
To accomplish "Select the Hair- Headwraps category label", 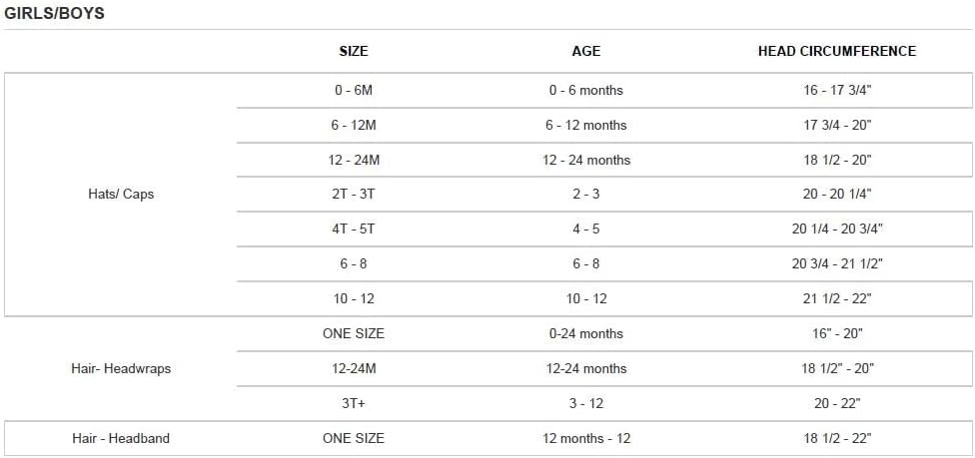I will click(121, 368).
